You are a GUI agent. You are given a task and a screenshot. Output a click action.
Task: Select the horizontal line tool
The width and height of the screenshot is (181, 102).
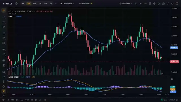tap(4, 22)
